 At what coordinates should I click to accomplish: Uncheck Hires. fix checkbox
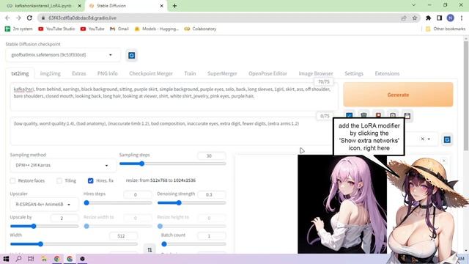point(91,181)
